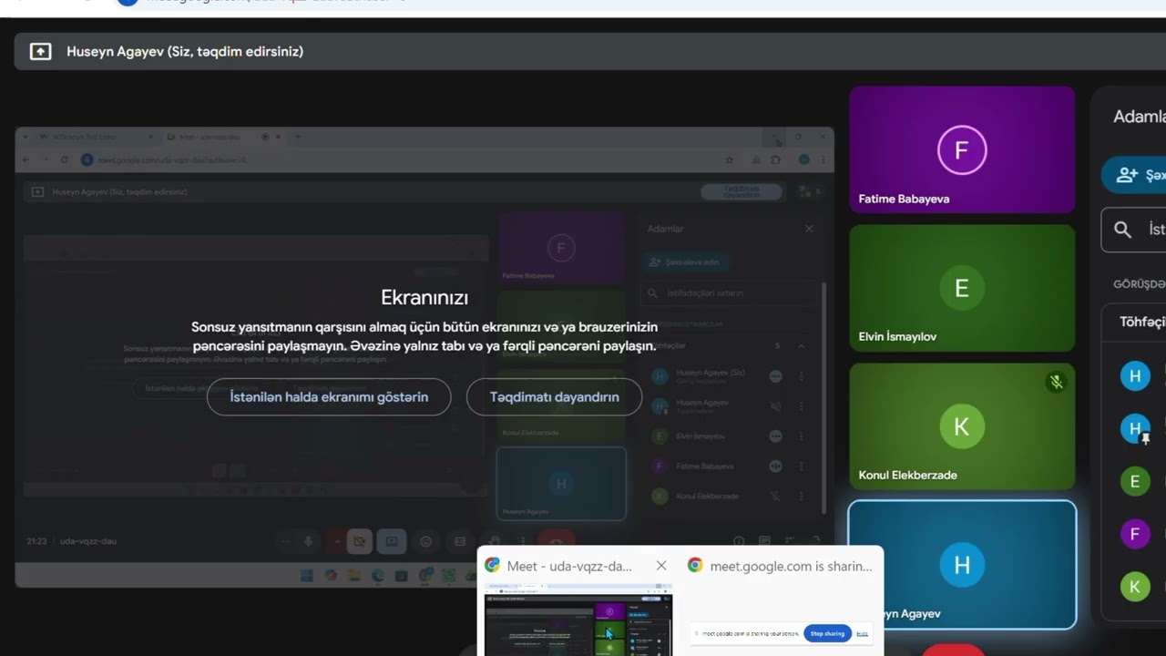The image size is (1166, 656).
Task: Open the chat icon in the mirrored Meet toolbar
Action: point(764,541)
